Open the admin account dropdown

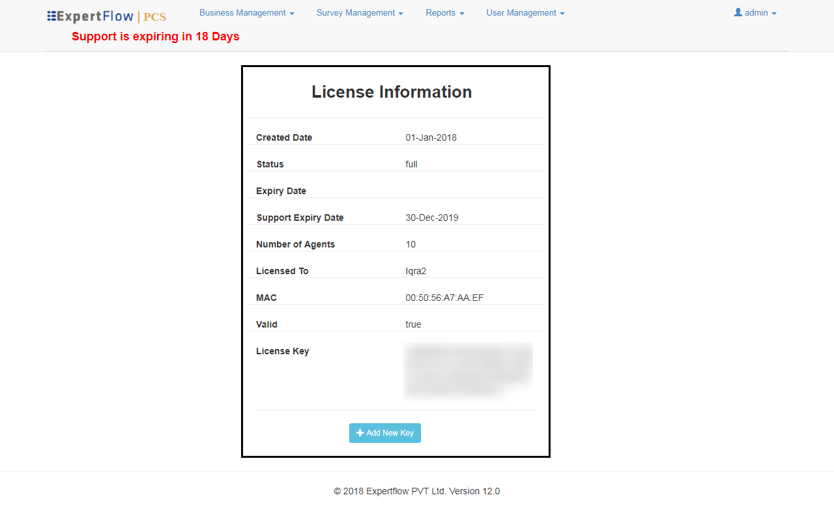[755, 12]
